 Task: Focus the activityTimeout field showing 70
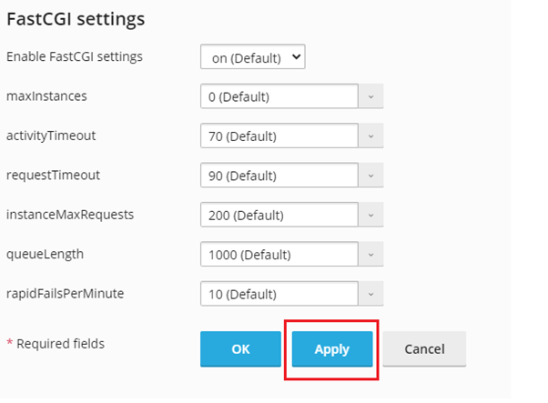click(279, 136)
